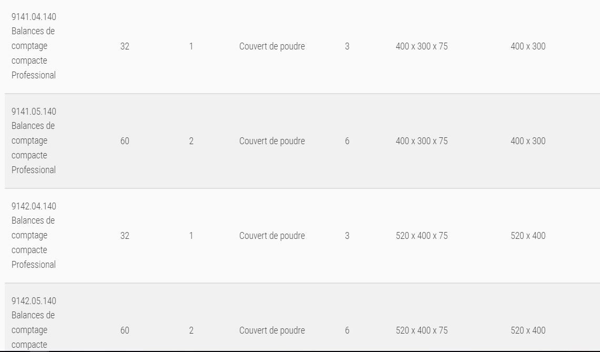The height and width of the screenshot is (352, 600).
Task: Select "Couvert de poudre" in the 9142.04.140 row
Action: tap(272, 236)
